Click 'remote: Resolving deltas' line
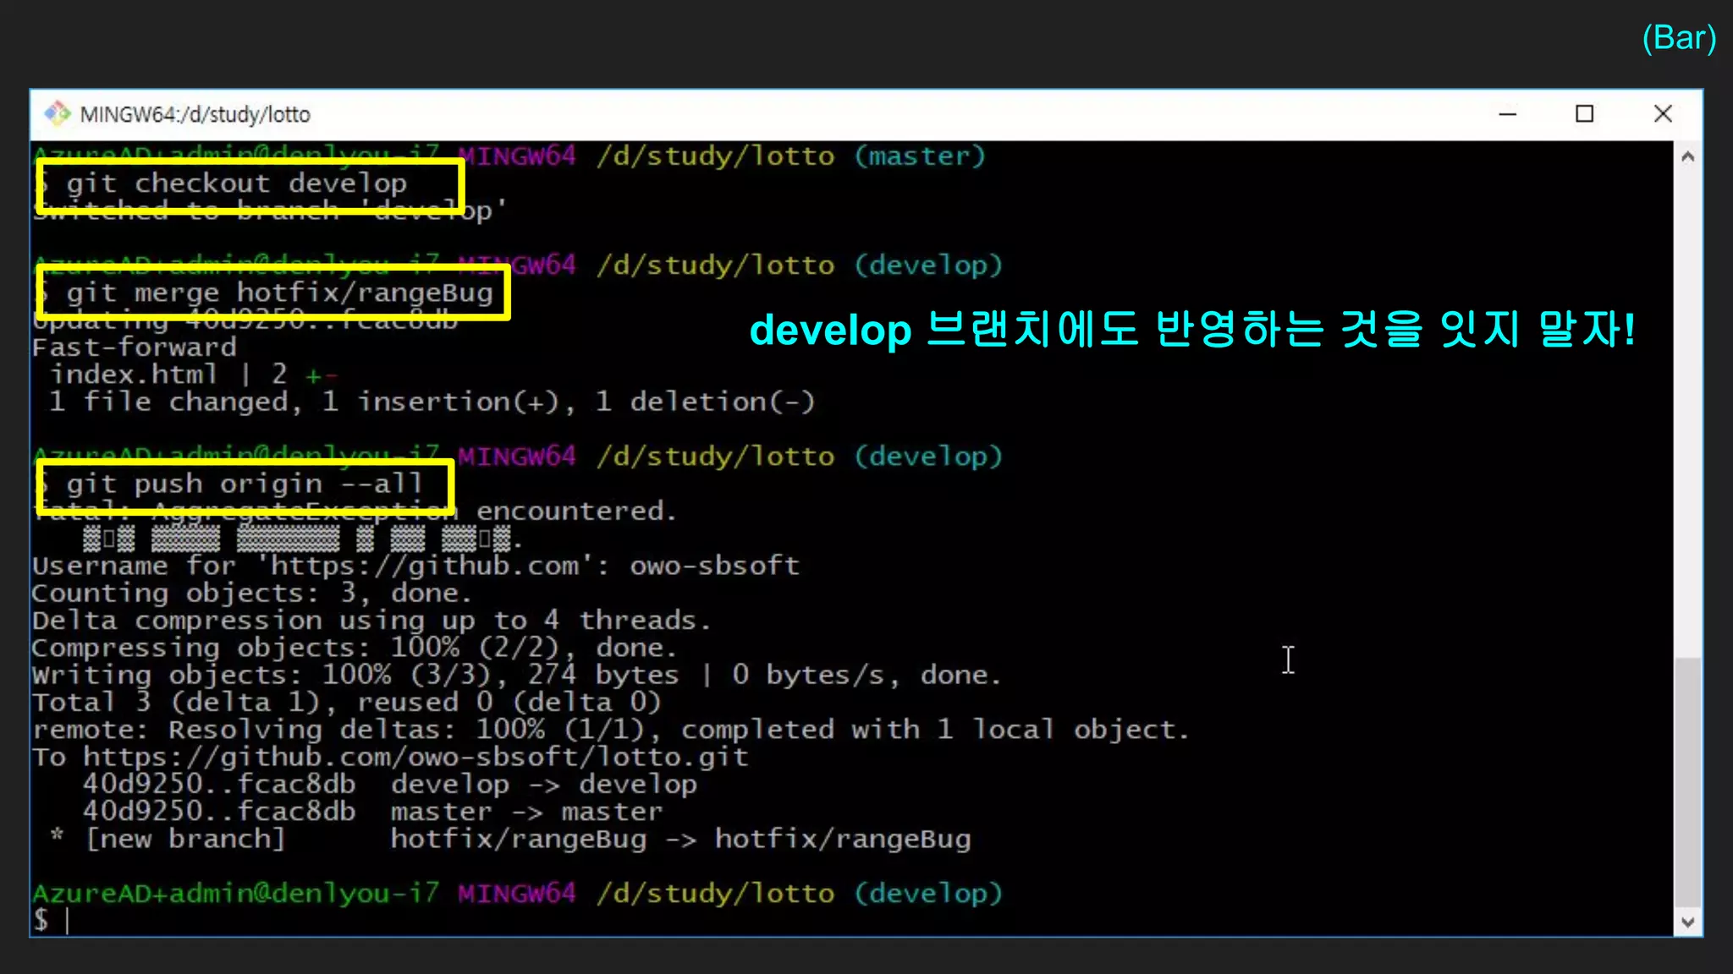 [x=611, y=730]
